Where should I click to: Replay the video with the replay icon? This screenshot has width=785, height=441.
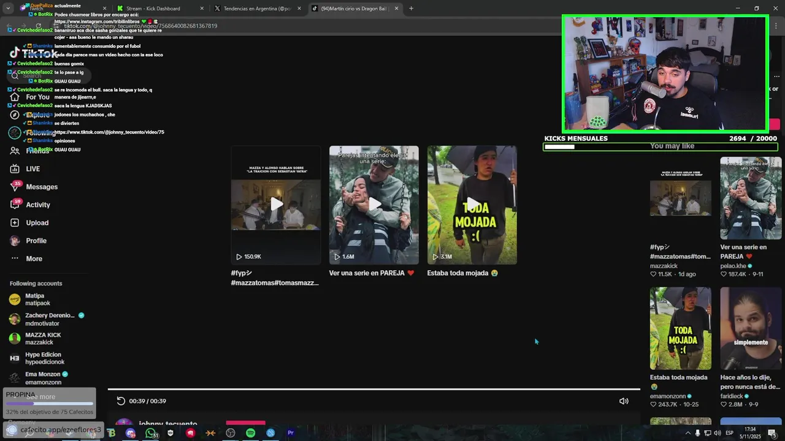click(x=121, y=401)
